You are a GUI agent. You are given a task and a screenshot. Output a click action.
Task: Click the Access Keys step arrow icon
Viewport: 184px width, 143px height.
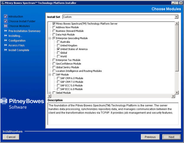coord(5,45)
